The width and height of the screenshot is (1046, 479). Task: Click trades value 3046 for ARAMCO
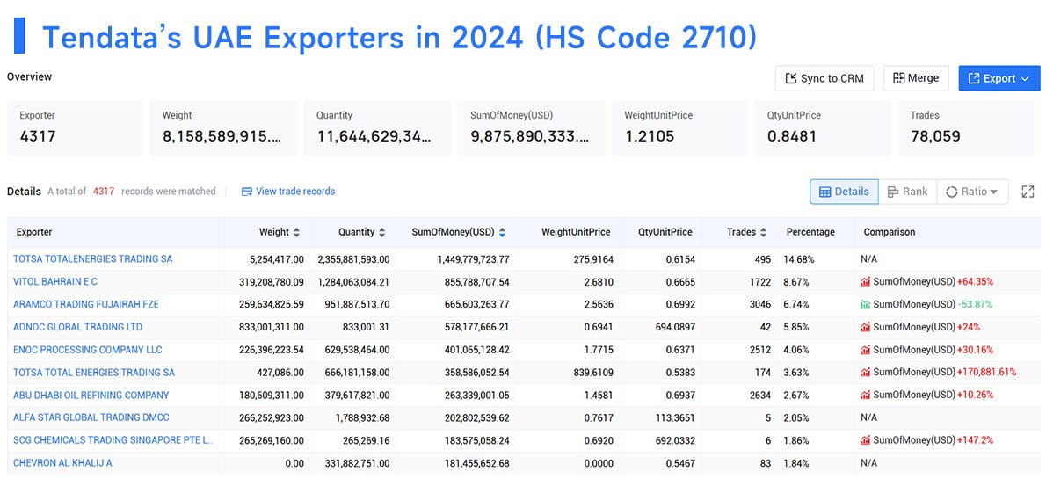point(759,304)
